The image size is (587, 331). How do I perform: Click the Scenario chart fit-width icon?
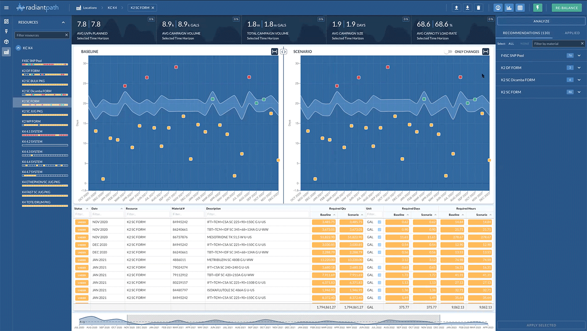point(486,52)
